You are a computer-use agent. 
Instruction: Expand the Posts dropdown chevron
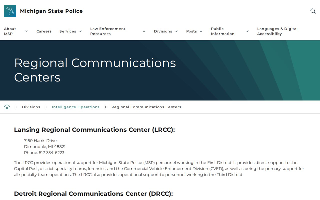click(x=201, y=31)
